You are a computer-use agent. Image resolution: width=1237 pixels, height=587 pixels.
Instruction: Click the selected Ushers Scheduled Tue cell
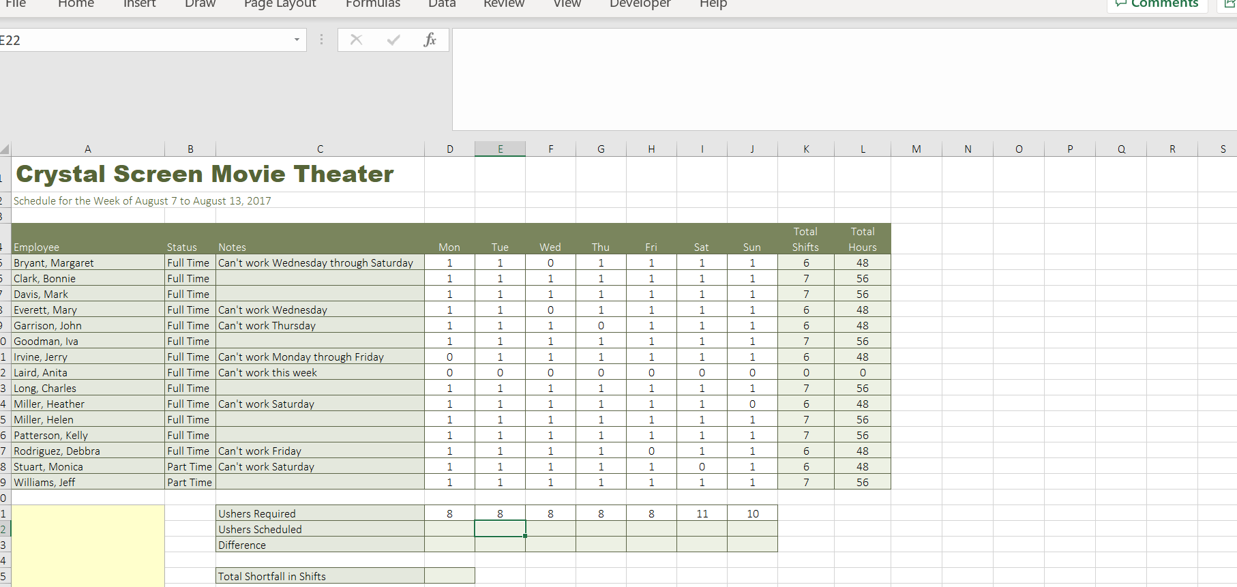click(x=500, y=529)
